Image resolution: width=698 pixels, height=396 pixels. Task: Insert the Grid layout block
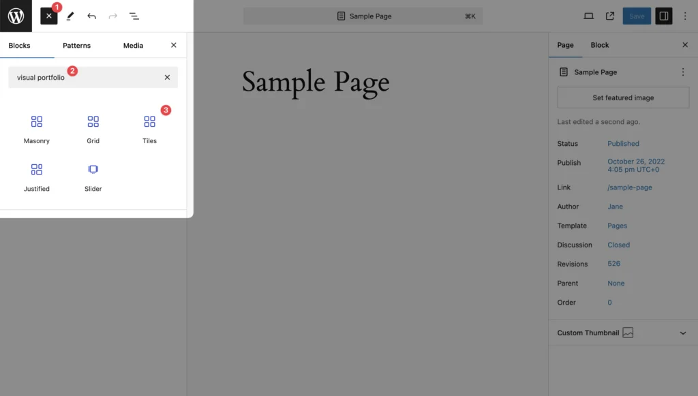[93, 129]
